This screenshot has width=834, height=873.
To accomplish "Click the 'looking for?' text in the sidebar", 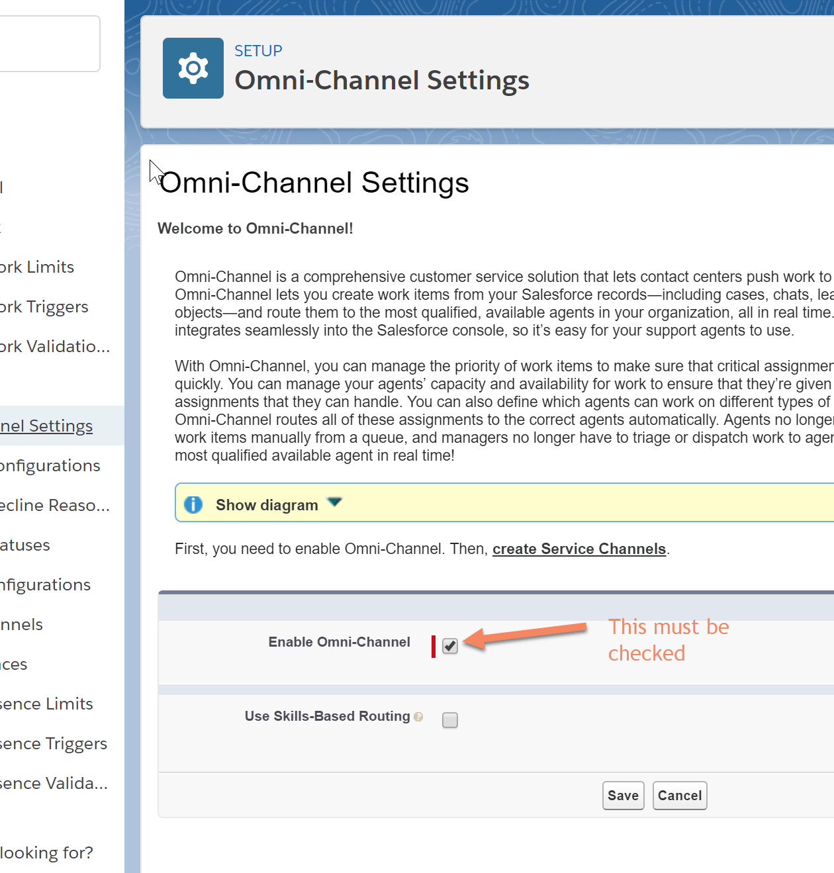I will click(x=46, y=852).
